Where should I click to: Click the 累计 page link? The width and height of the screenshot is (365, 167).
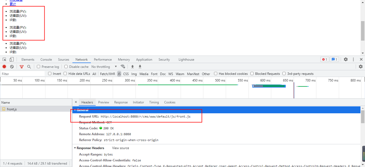13,4
